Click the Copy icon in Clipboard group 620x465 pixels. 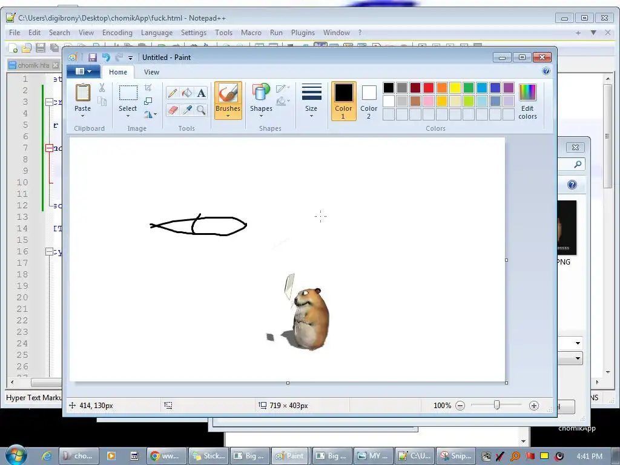pyautogui.click(x=102, y=102)
